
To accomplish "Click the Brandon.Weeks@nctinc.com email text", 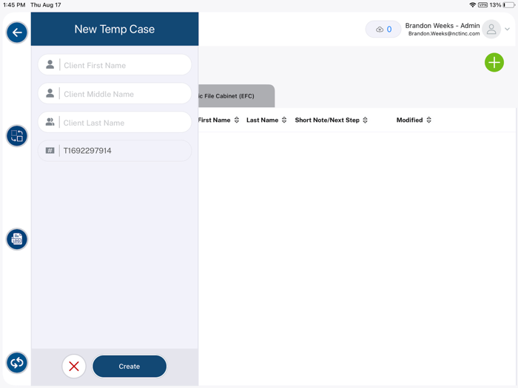I will pyautogui.click(x=444, y=34).
